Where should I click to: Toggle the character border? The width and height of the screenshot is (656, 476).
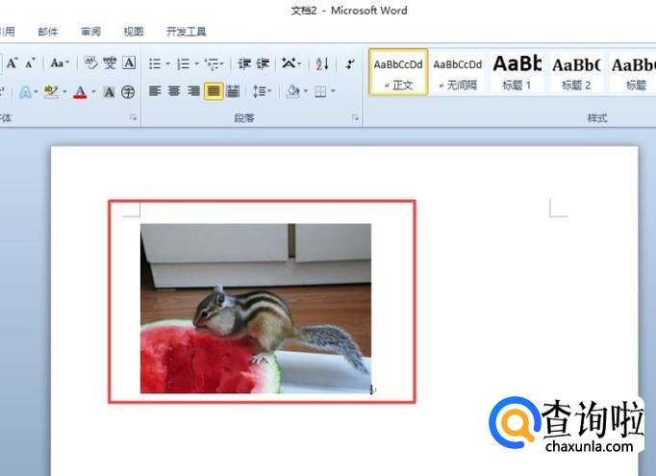coord(129,63)
